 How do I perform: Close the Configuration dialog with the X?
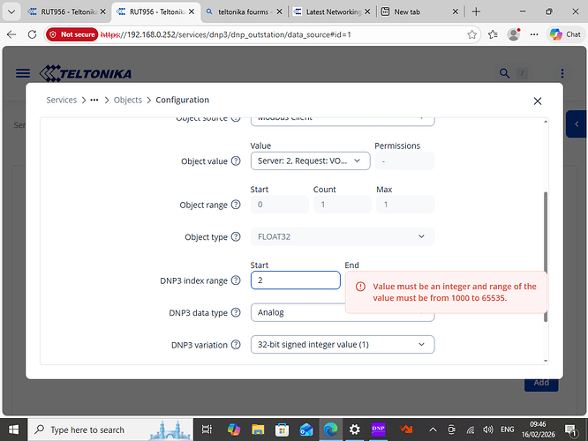[538, 101]
